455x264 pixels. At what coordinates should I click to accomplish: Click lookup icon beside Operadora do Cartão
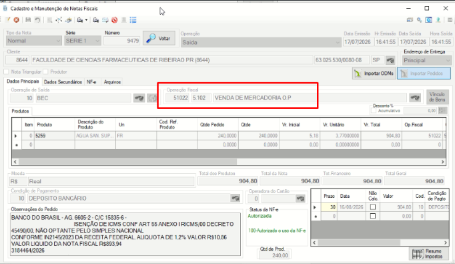point(301,199)
